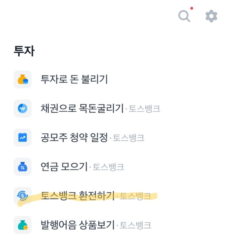Tap the dollar exchange coin icon

(22, 196)
